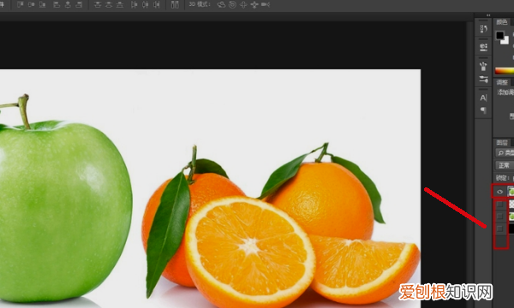Image resolution: width=514 pixels, height=308 pixels.
Task: Click the Distribute vertical centers icon
Action: 109,4
